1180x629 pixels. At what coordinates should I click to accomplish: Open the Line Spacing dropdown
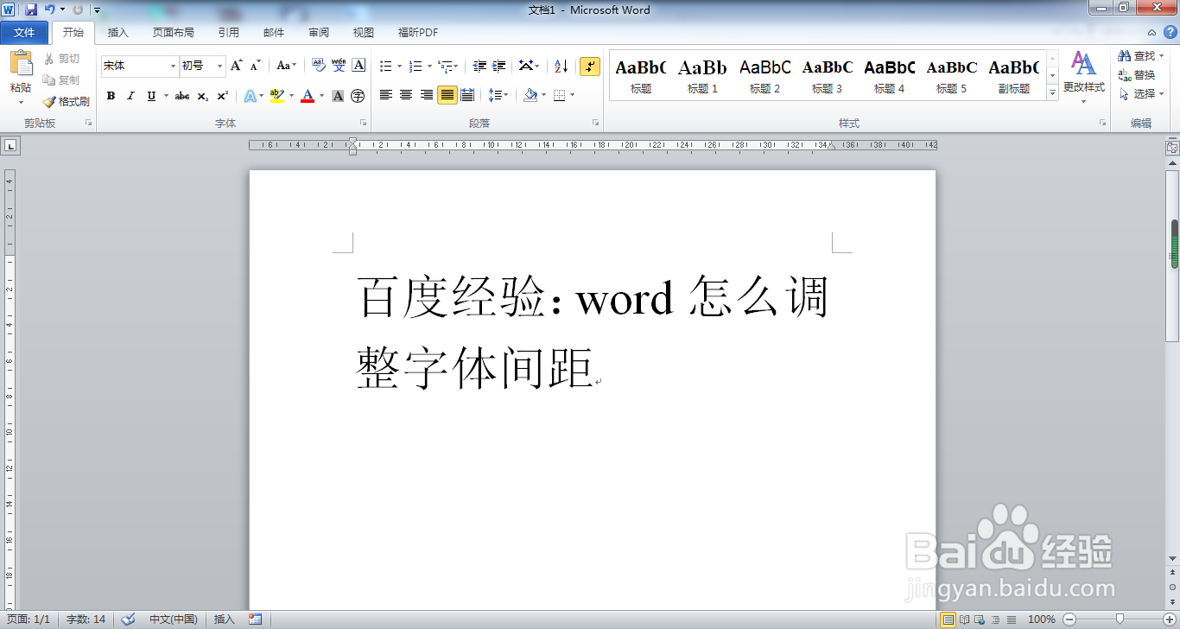point(498,95)
